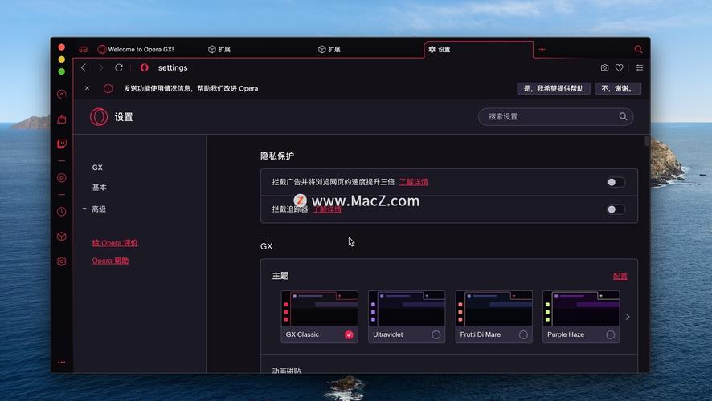This screenshot has height=401, width=712.
Task: Open Settings gear icon in sidebar
Action: 62,261
